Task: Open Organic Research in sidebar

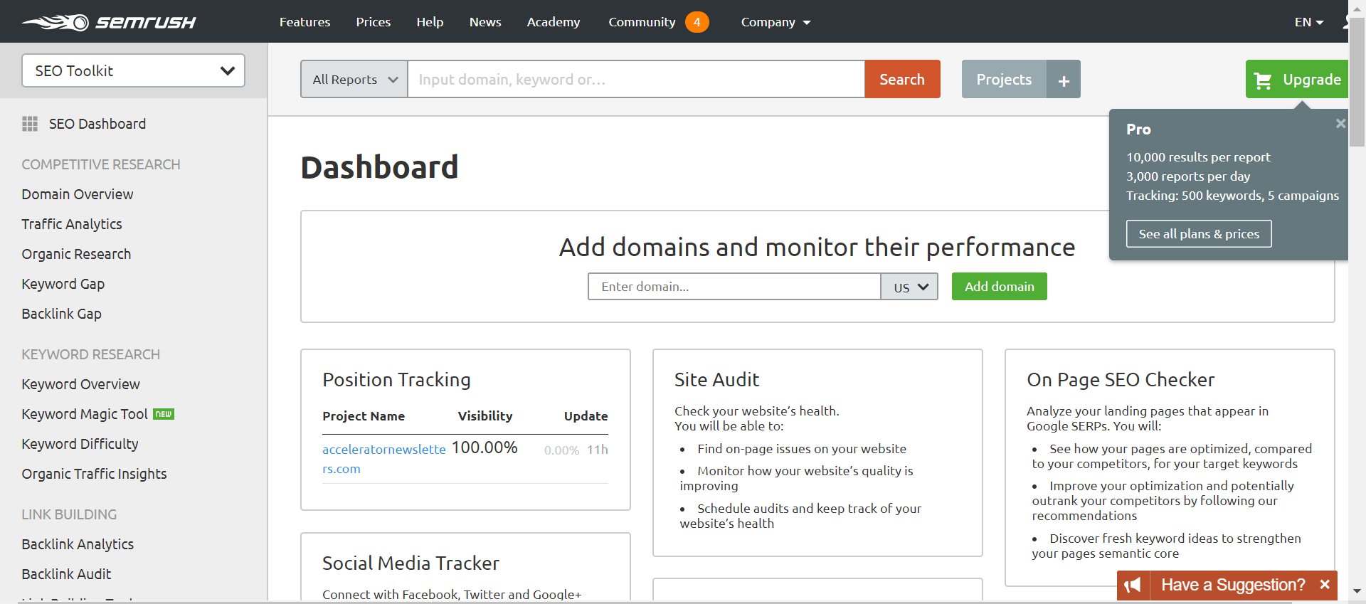Action: point(76,254)
